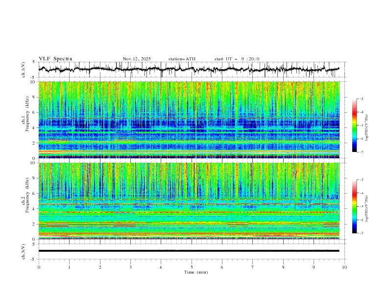The height and width of the screenshot is (300, 388).
Task: Click time axis tick label "2"
Action: pyautogui.click(x=100, y=267)
